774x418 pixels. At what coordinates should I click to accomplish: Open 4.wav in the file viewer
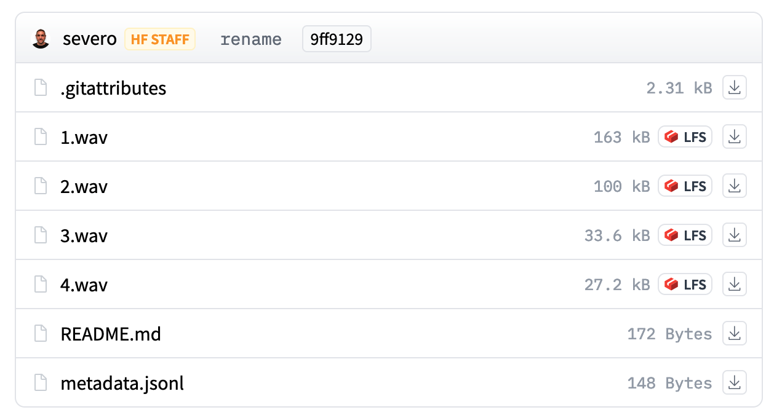tap(84, 285)
